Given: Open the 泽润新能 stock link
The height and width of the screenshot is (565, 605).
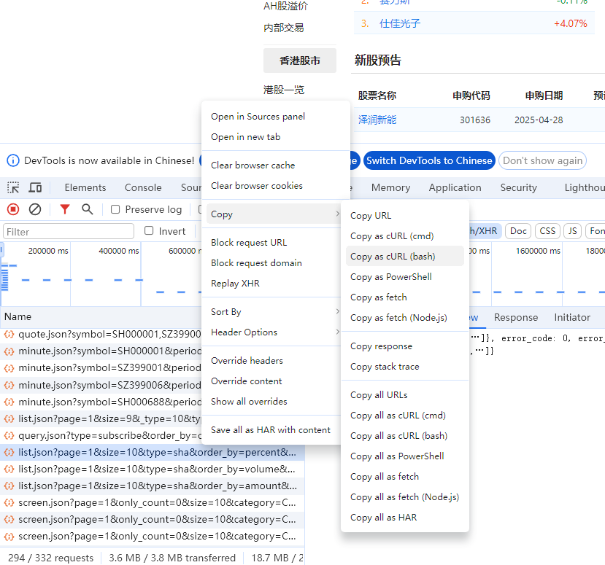Looking at the screenshot, I should pyautogui.click(x=377, y=120).
